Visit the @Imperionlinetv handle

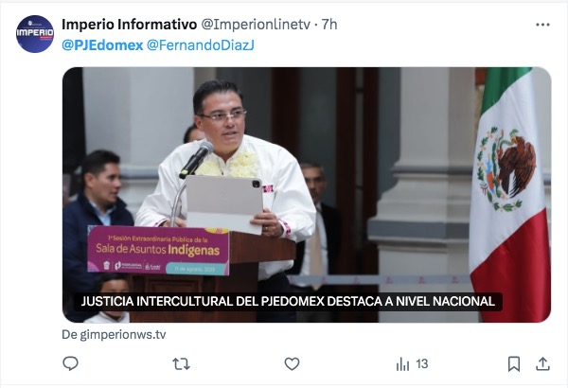click(x=256, y=25)
